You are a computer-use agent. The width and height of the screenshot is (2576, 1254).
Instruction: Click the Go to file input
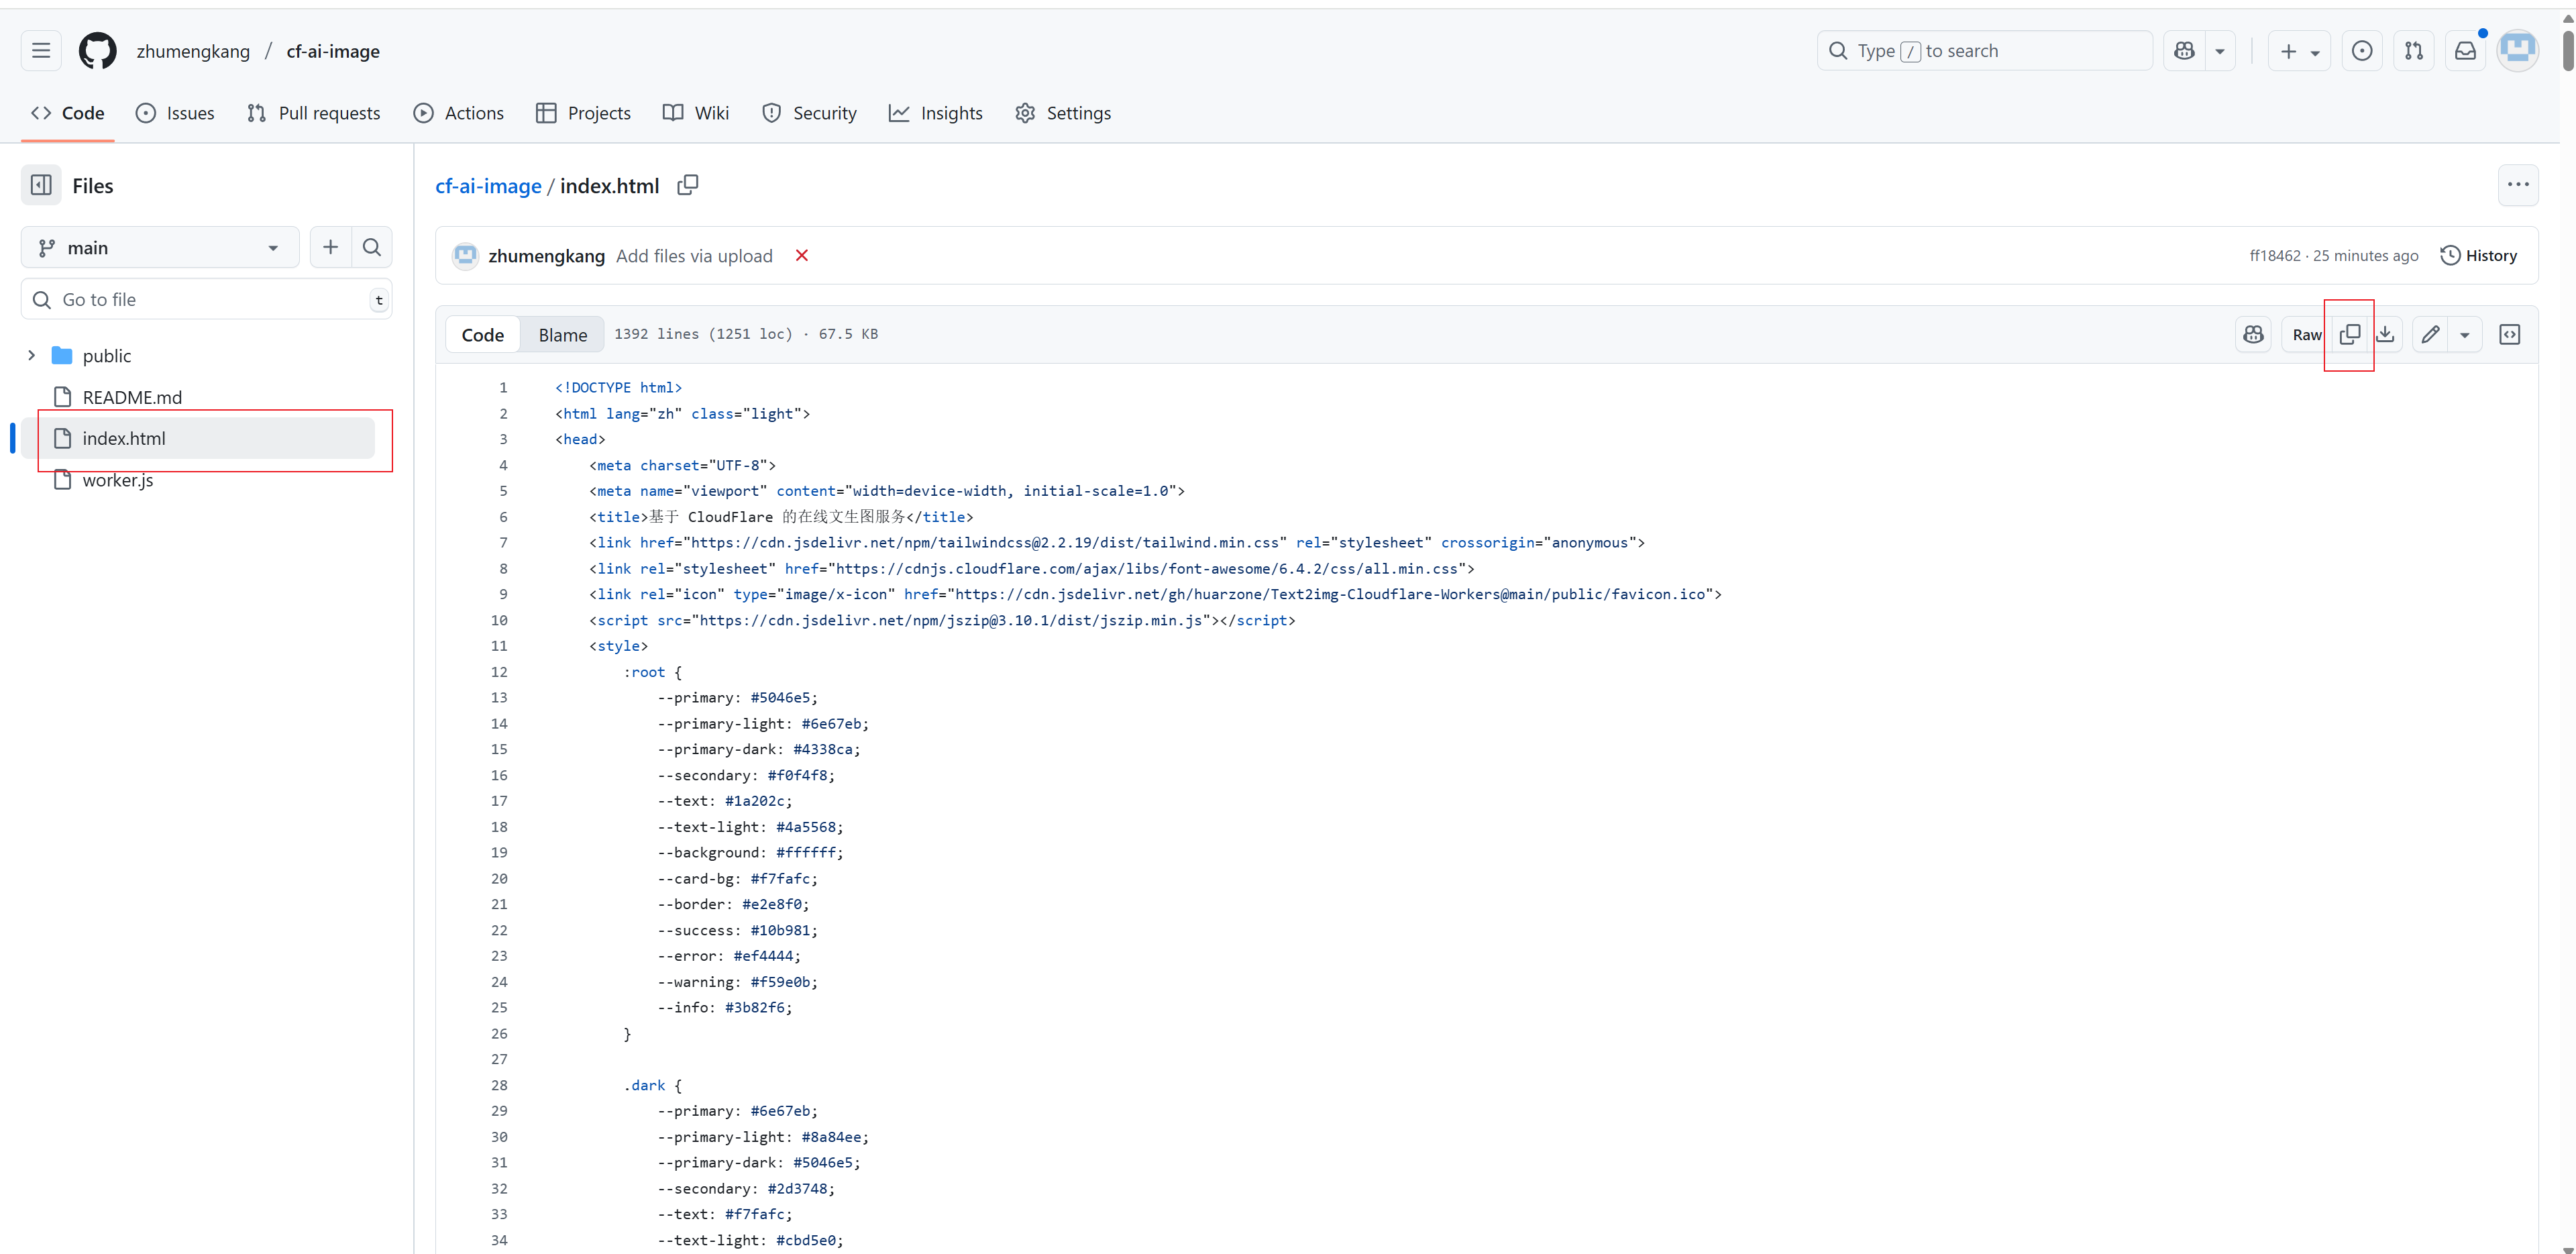(206, 299)
